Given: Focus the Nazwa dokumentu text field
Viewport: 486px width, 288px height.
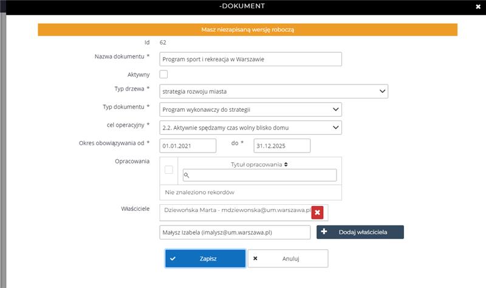Looking at the screenshot, I should (x=250, y=59).
